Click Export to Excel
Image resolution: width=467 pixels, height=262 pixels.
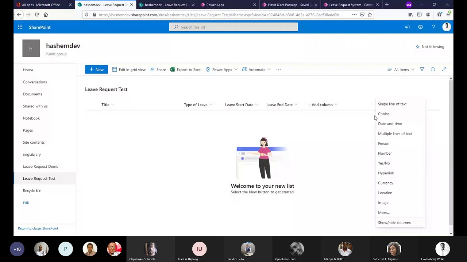[x=186, y=70]
